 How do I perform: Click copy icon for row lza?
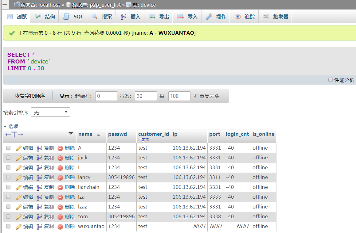pos(39,197)
